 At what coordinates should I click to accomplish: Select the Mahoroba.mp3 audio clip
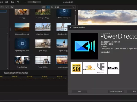tap(64, 13)
